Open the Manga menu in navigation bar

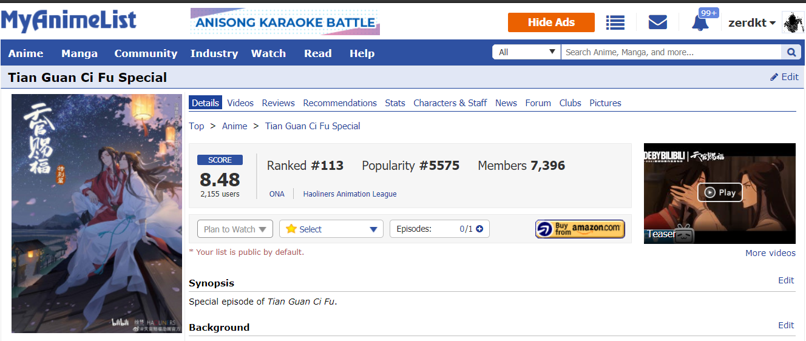coord(80,53)
